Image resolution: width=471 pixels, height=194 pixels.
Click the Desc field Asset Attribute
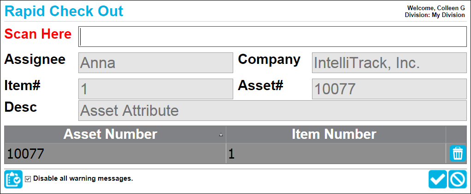[272, 111]
